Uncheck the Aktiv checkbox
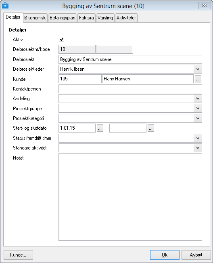Viewport: 213px width, 263px height. (x=61, y=40)
